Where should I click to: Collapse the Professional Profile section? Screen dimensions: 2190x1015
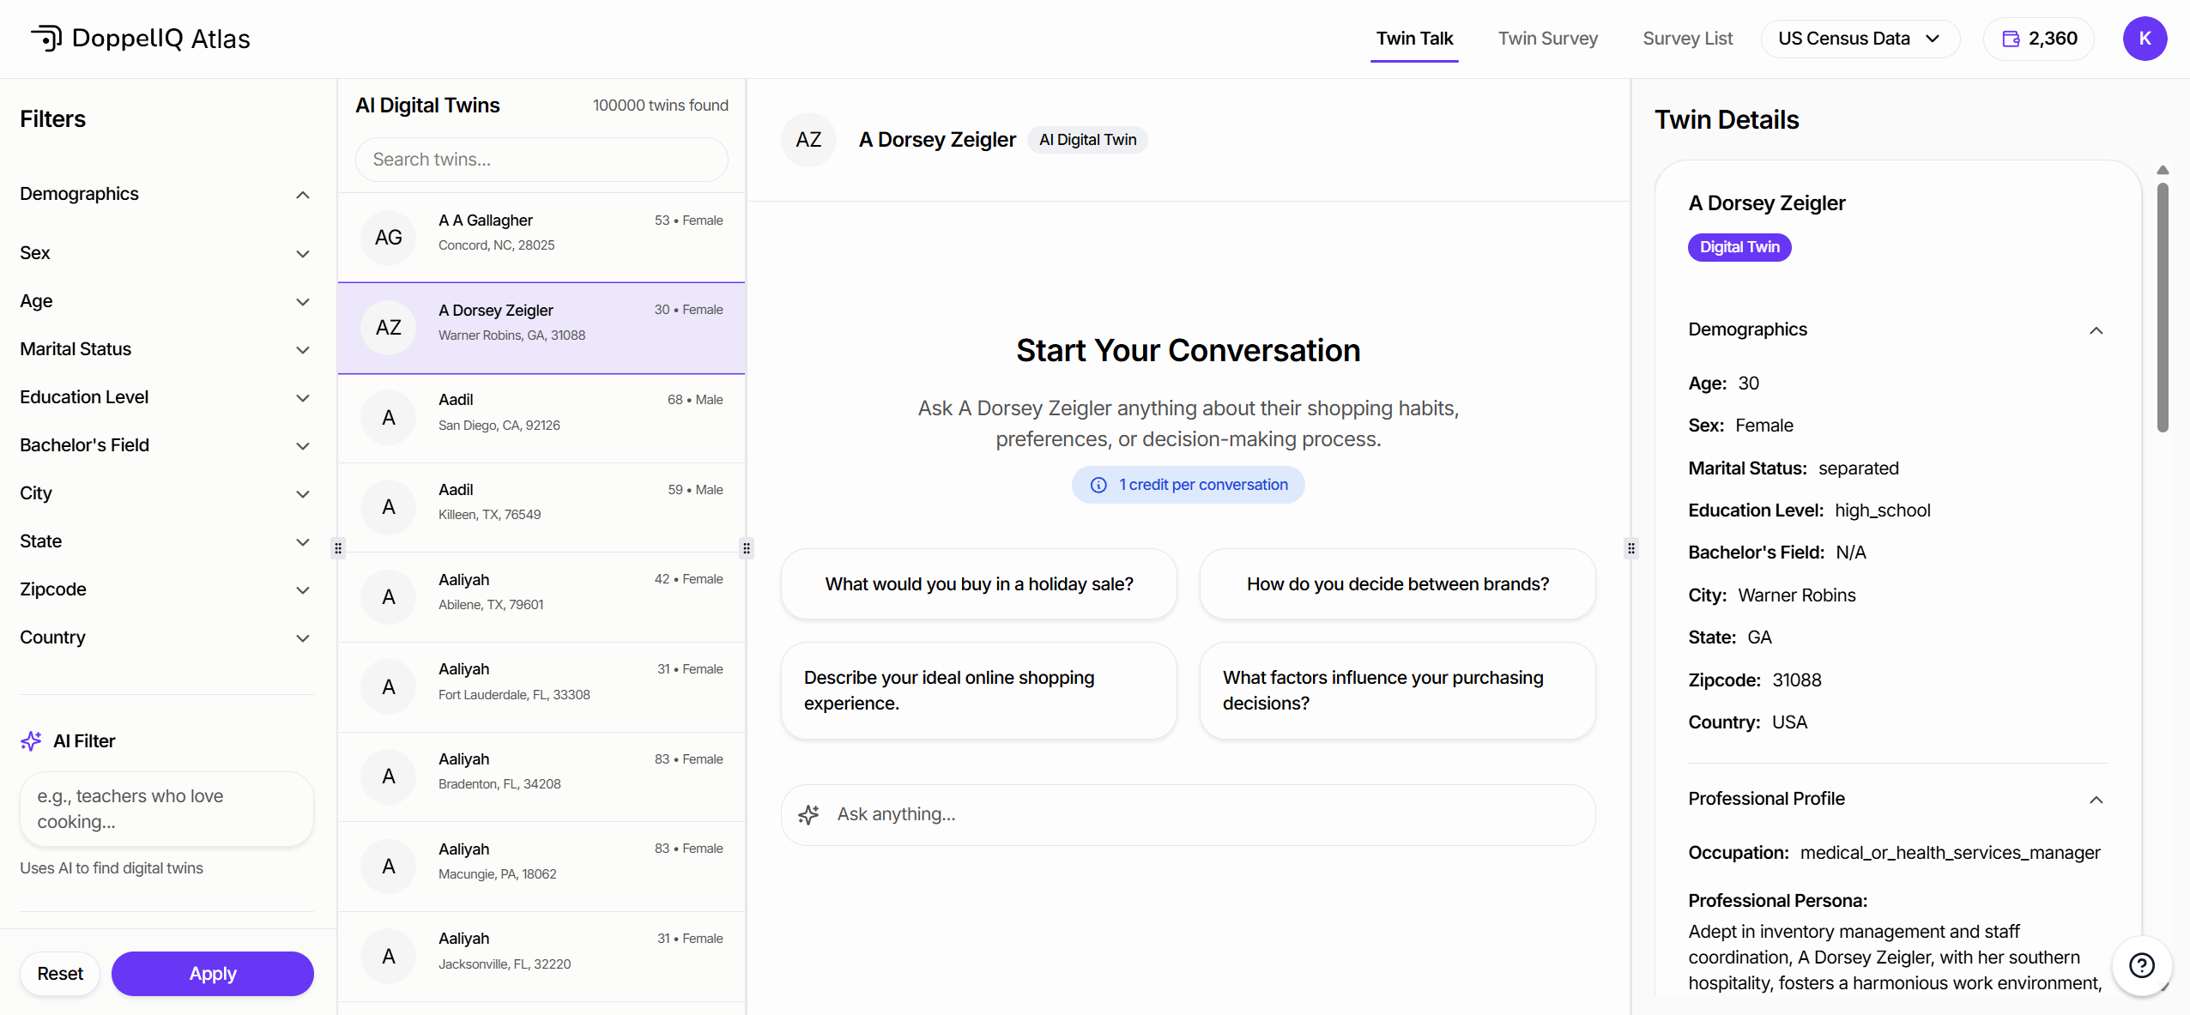pyautogui.click(x=2096, y=800)
